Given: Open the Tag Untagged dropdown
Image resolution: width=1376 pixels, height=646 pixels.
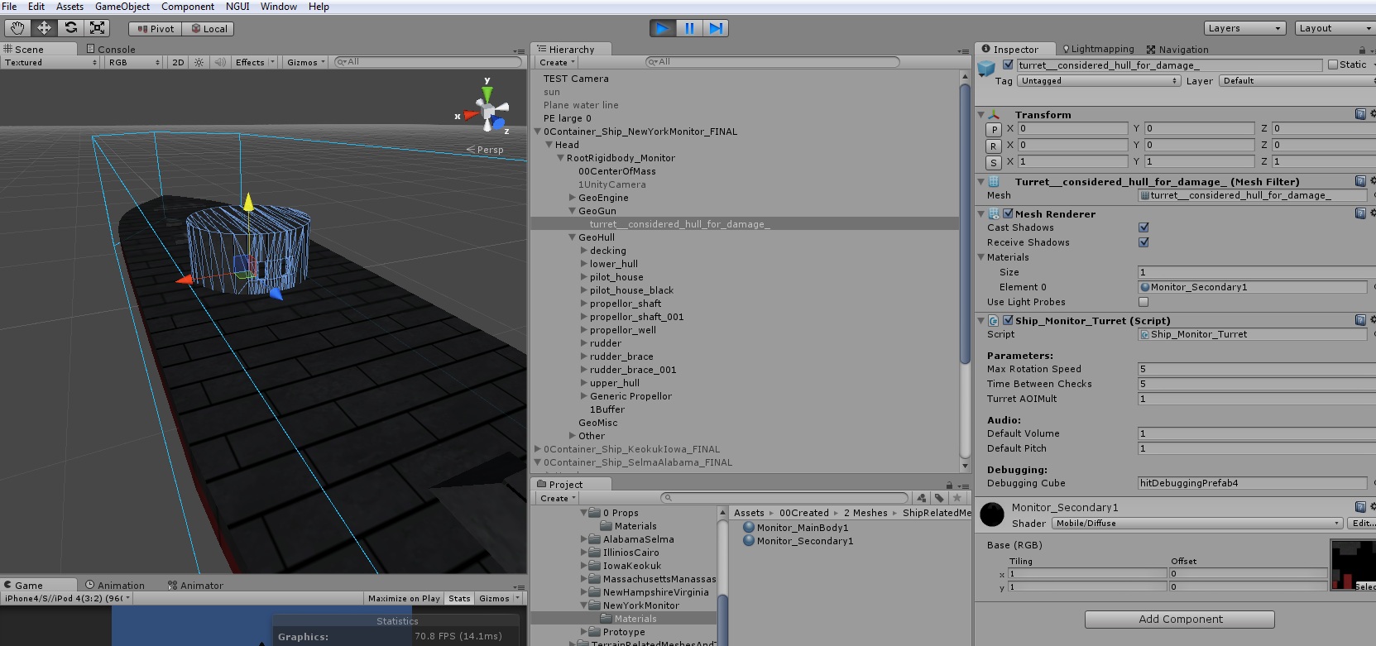Looking at the screenshot, I should point(1099,81).
